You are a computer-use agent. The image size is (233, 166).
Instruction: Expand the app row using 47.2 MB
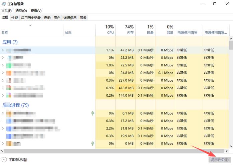[x=3, y=50]
